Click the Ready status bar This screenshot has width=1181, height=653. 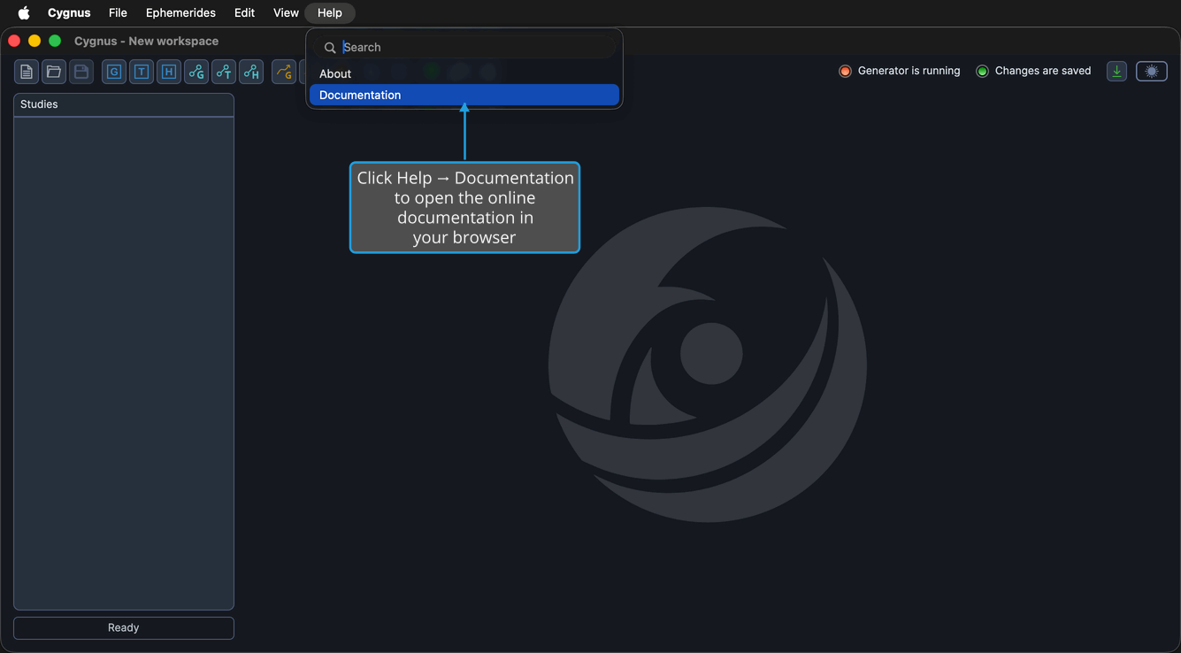124,627
